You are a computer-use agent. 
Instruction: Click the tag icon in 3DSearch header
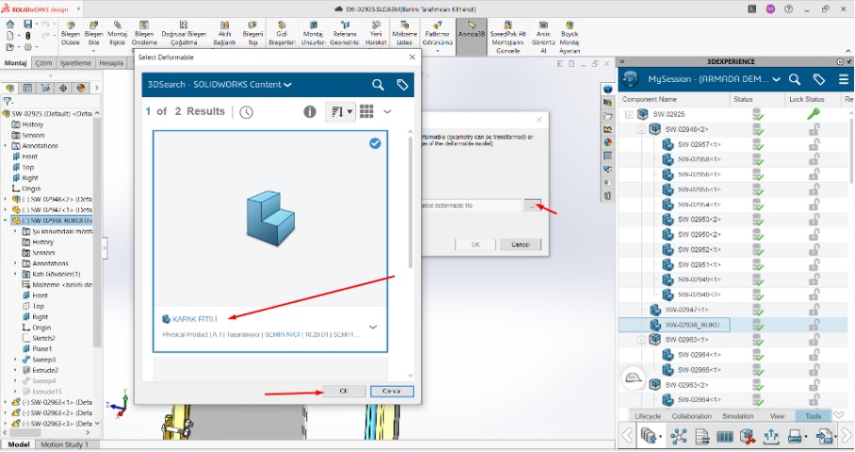pyautogui.click(x=402, y=85)
